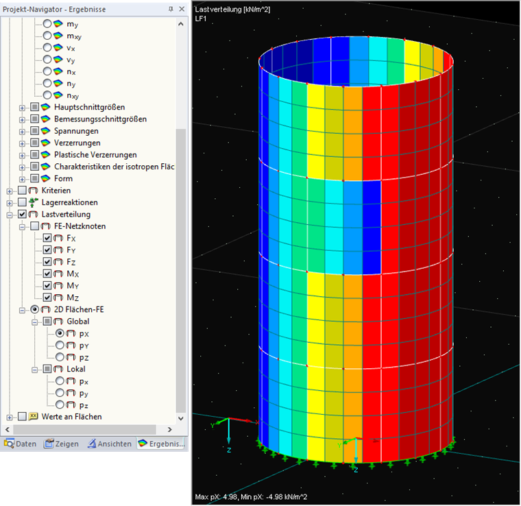521x506 pixels.
Task: Click the Spannungen rainbow surface icon
Action: click(x=47, y=131)
